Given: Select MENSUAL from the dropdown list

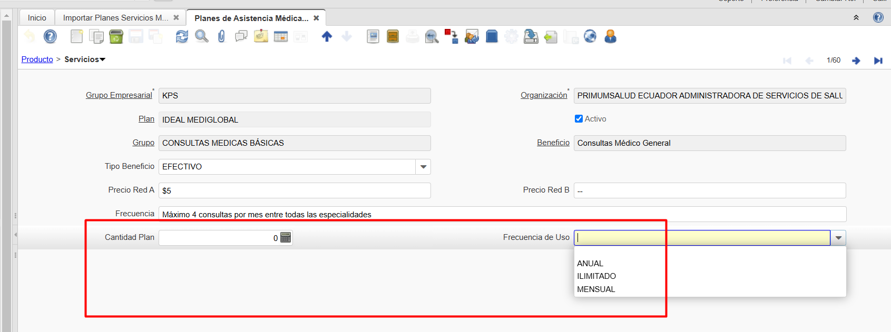Looking at the screenshot, I should (x=596, y=289).
